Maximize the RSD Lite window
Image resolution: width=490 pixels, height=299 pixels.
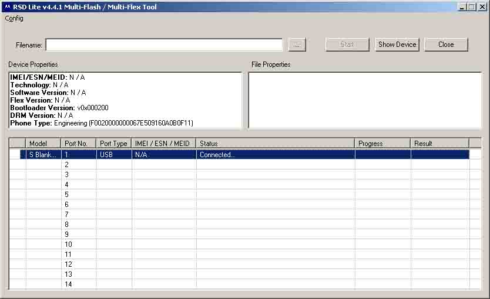pyautogui.click(x=472, y=7)
